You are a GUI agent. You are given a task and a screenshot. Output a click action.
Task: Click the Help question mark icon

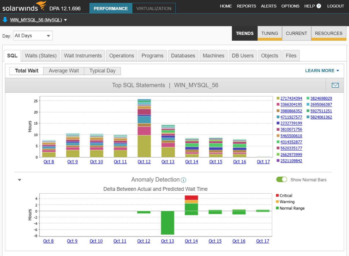319,6
